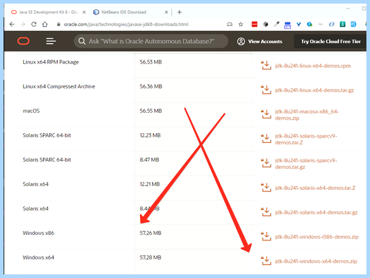Click download icon for linux-x64-demos.rpm

pyautogui.click(x=266, y=65)
